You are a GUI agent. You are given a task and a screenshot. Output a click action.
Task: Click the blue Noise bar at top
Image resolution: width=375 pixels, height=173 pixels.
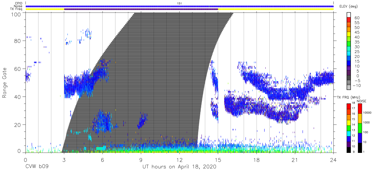tap(180, 6)
